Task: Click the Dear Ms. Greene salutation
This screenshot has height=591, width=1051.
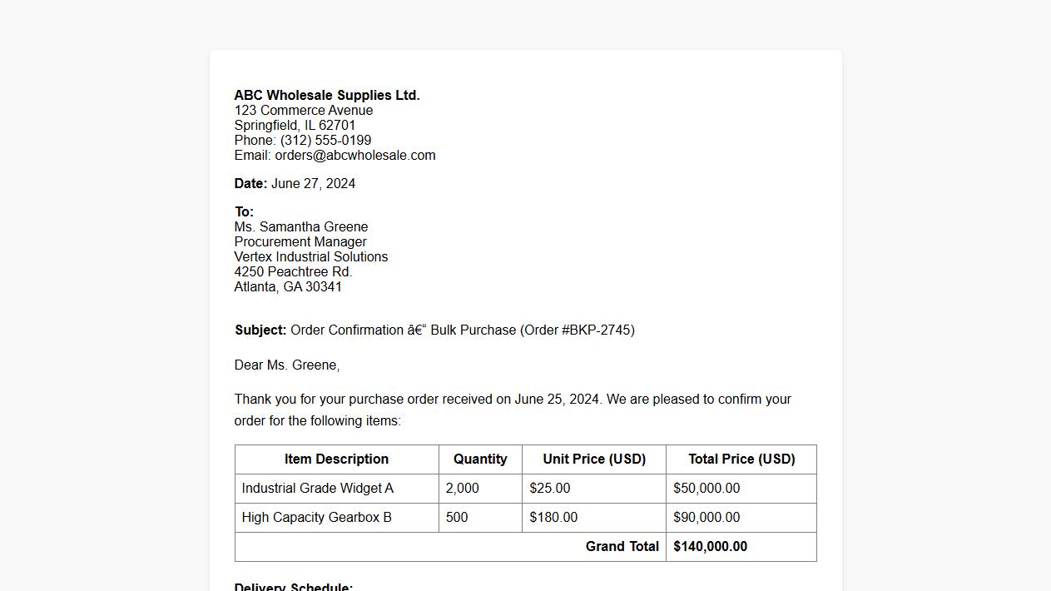Action: pos(287,365)
